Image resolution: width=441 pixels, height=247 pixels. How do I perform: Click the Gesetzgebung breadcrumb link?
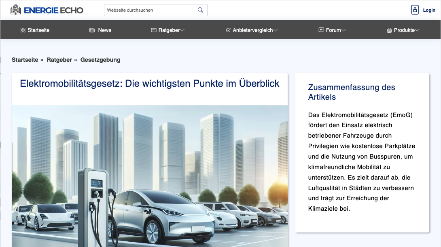(100, 60)
